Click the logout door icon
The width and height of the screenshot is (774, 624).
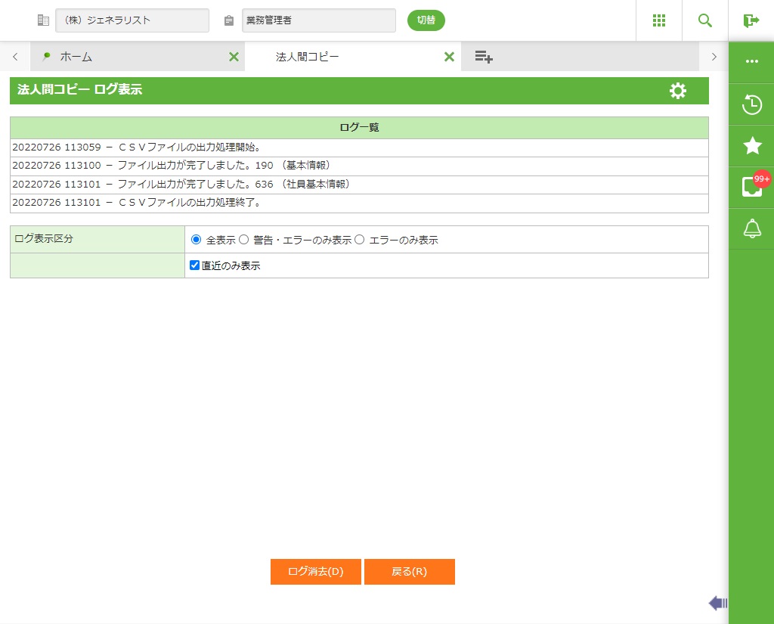point(751,20)
